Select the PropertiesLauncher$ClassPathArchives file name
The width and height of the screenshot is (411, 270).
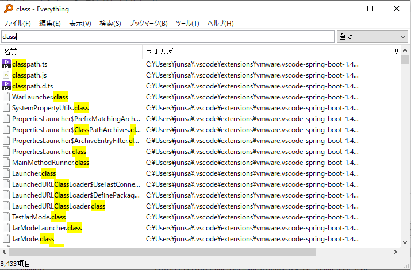coord(76,130)
